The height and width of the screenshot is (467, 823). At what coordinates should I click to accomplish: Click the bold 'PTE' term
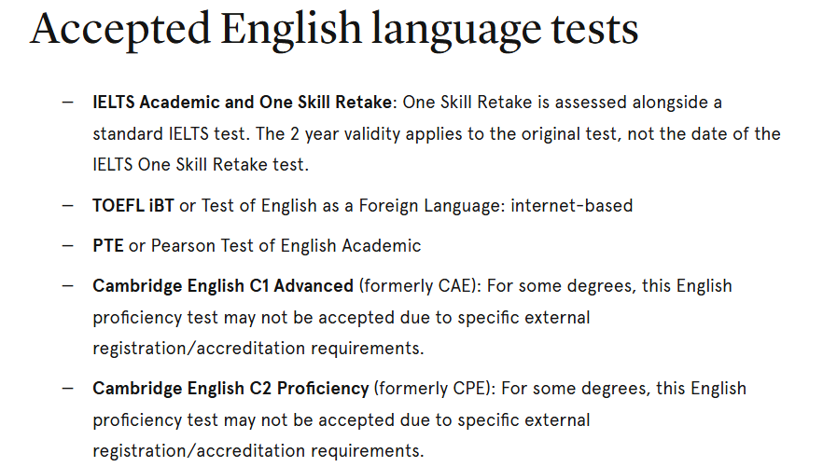pyautogui.click(x=108, y=246)
